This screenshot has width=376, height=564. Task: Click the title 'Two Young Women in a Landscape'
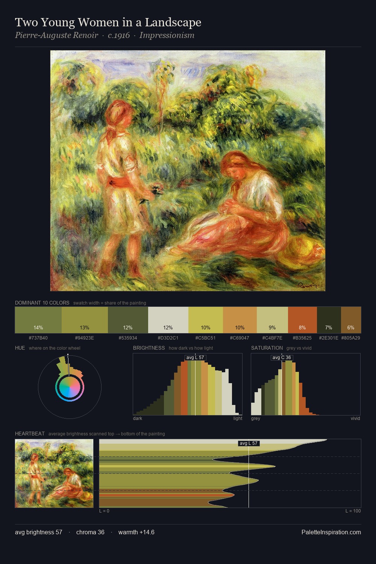108,23
